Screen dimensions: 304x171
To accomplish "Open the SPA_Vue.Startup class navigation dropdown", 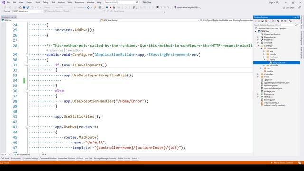I will coord(150,20).
